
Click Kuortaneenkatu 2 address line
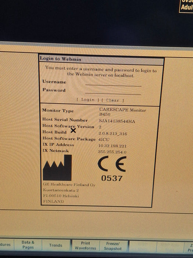(x=61, y=190)
